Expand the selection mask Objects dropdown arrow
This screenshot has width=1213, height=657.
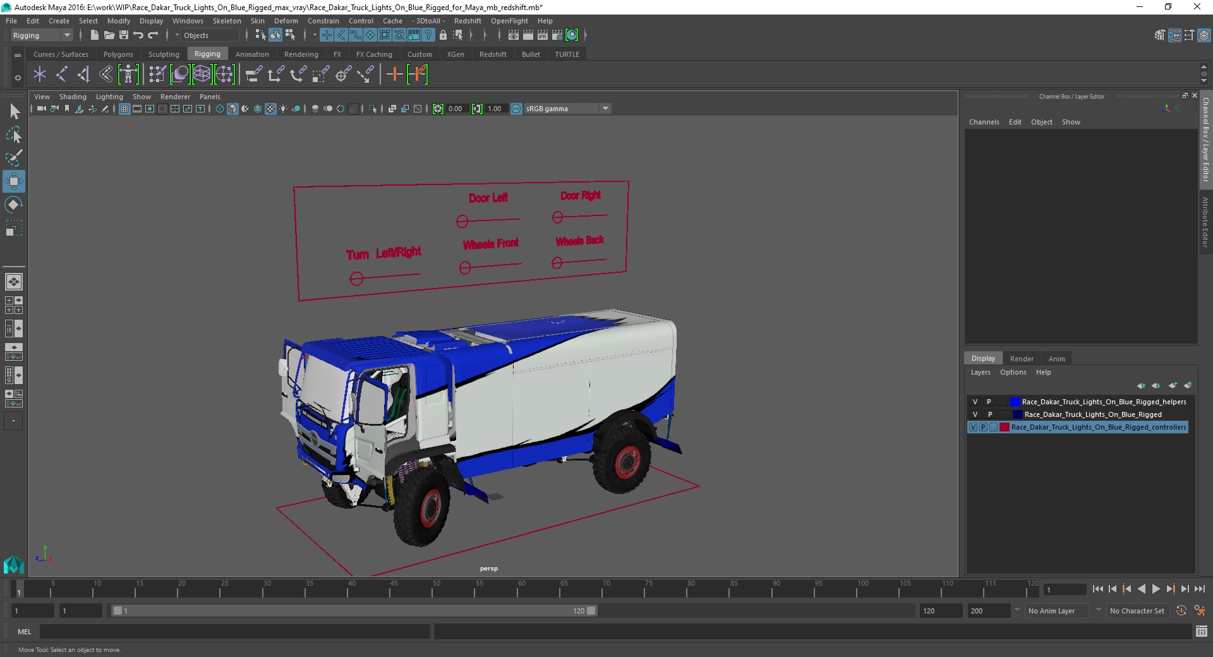[177, 35]
